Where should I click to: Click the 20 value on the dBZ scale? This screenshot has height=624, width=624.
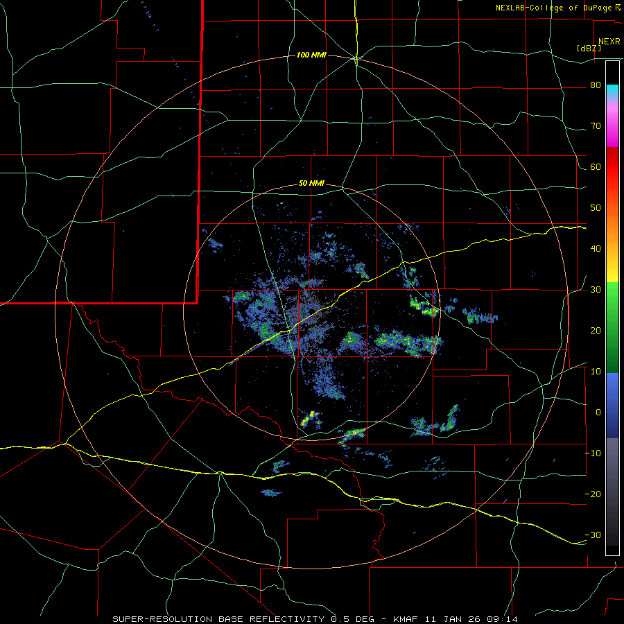[596, 331]
